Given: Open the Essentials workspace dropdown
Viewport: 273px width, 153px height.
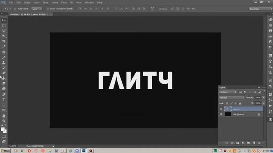Looking at the screenshot, I should point(260,8).
